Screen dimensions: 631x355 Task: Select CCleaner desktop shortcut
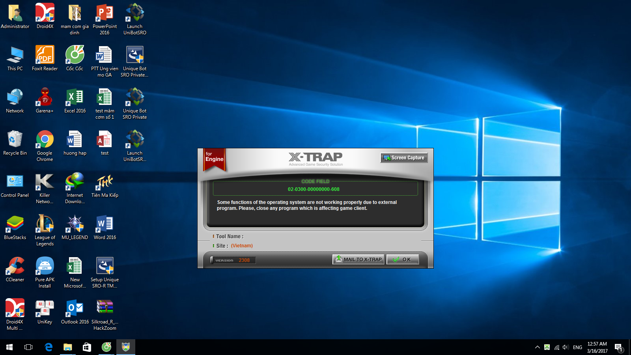15,270
